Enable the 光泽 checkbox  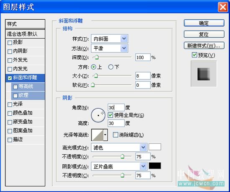10,104
